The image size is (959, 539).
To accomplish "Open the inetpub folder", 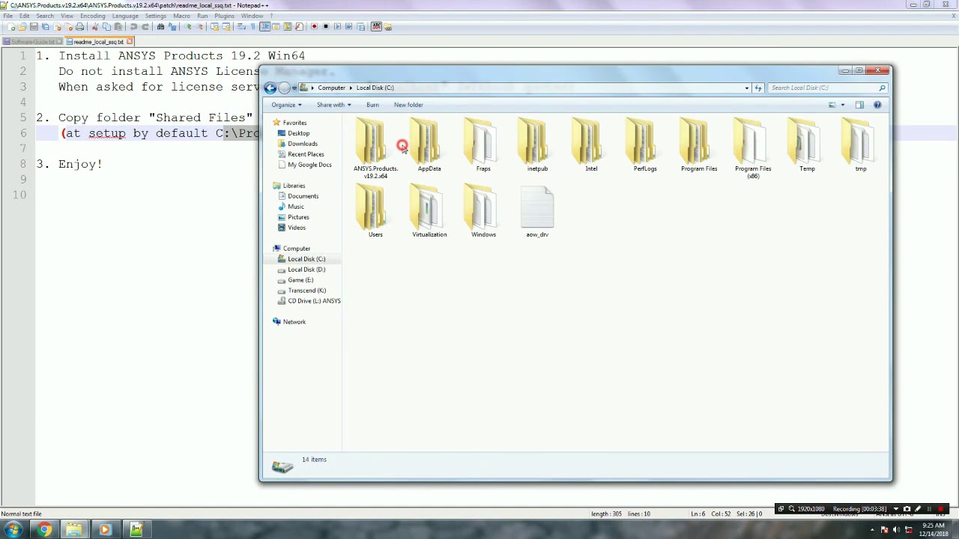I will pyautogui.click(x=537, y=145).
